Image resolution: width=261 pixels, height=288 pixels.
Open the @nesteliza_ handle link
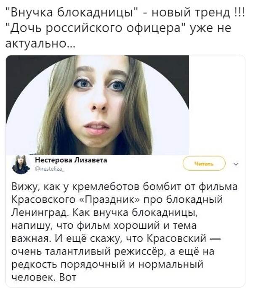click(x=50, y=169)
